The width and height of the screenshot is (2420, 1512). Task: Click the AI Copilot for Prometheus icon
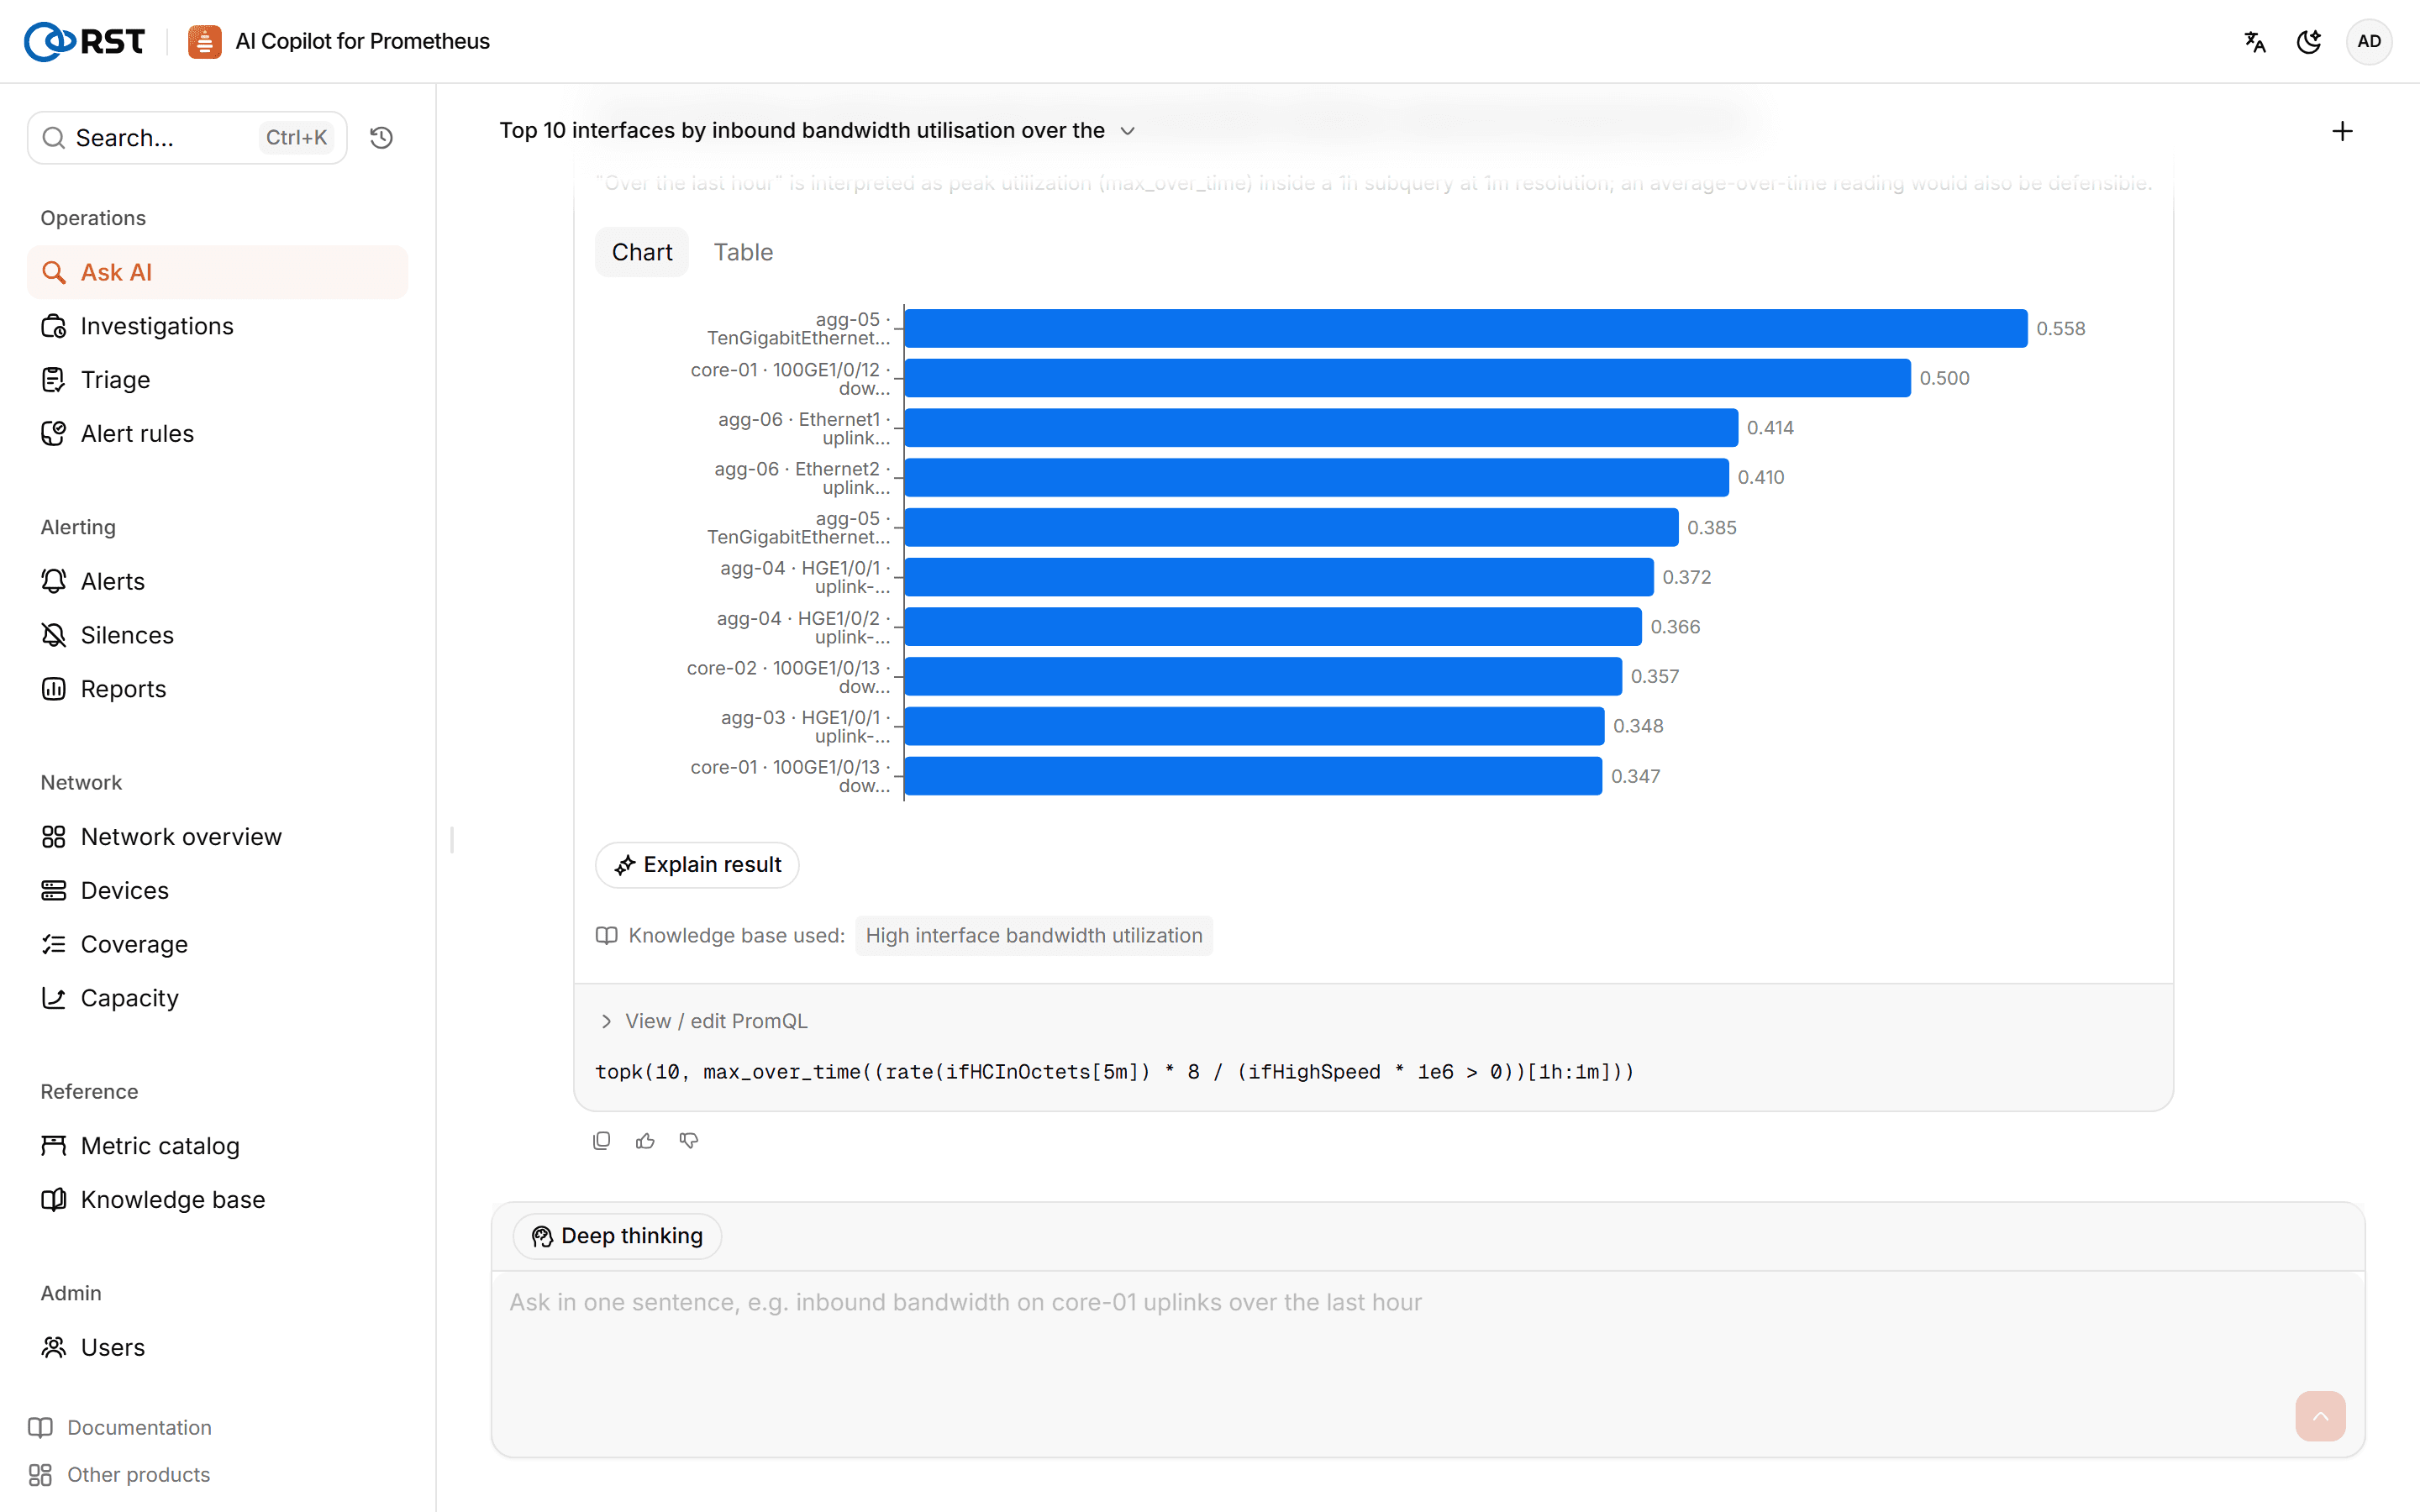pos(204,41)
